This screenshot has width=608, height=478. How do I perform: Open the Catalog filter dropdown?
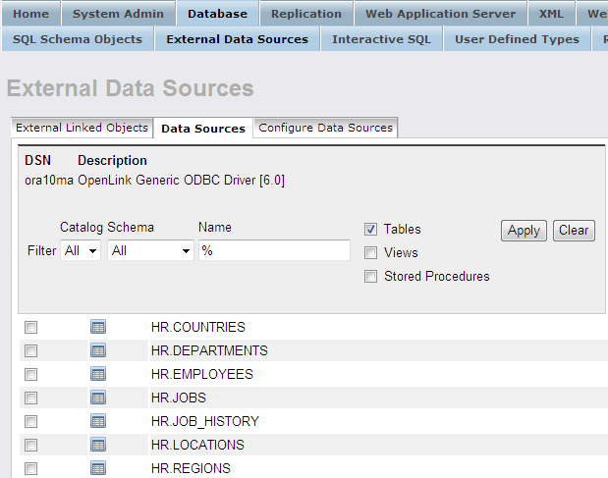pyautogui.click(x=81, y=251)
